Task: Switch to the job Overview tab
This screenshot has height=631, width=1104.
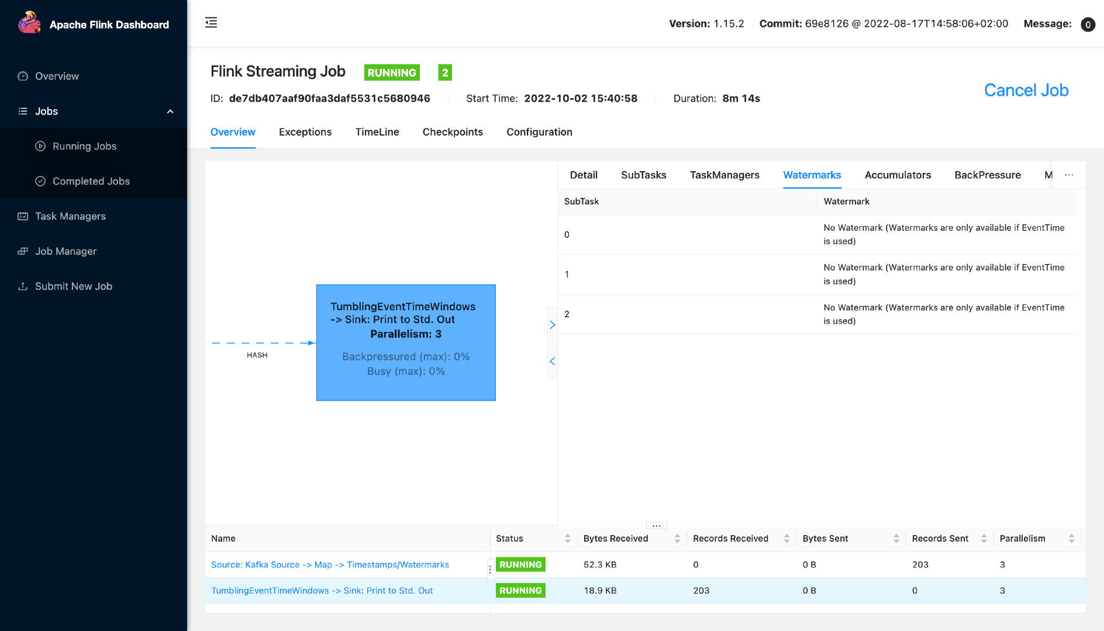Action: click(x=233, y=132)
